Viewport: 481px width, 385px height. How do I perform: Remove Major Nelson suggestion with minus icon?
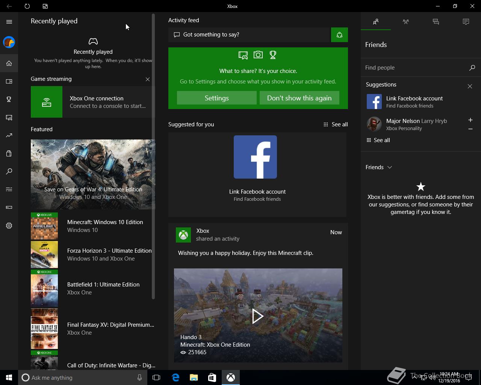coord(470,129)
